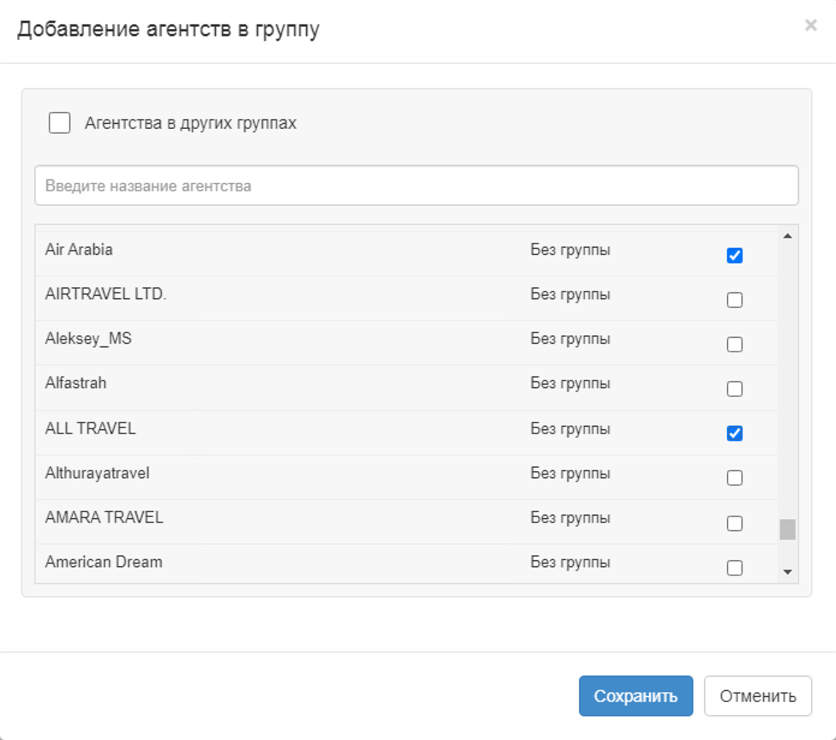The image size is (836, 740).
Task: Check the AIRTRAVEL LTD. checkbox
Action: [734, 300]
